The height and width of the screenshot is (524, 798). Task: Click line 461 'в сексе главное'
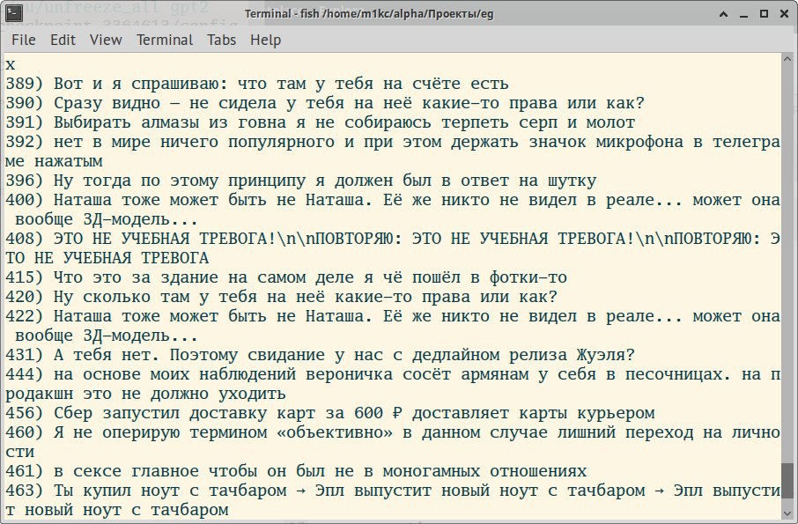tap(296, 470)
